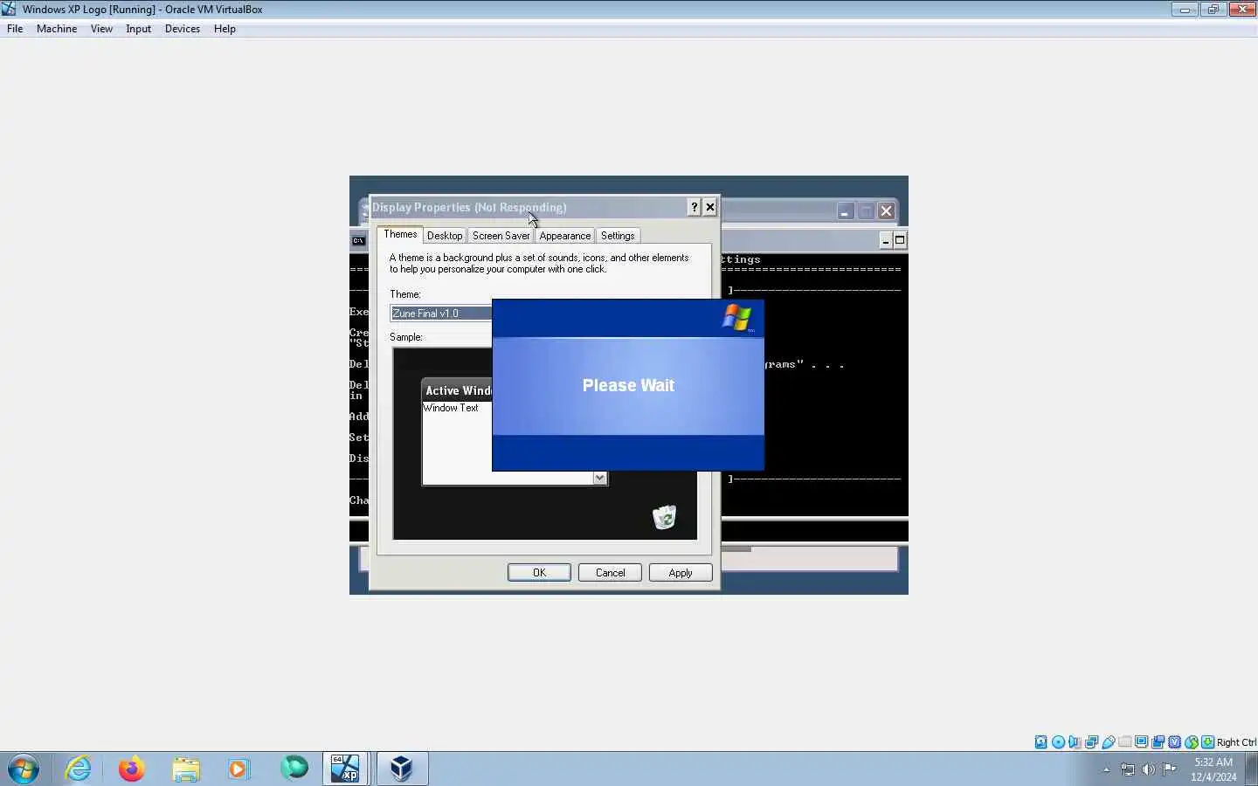Click the XP virtual machine taskbar button
This screenshot has width=1258, height=786.
(x=345, y=769)
